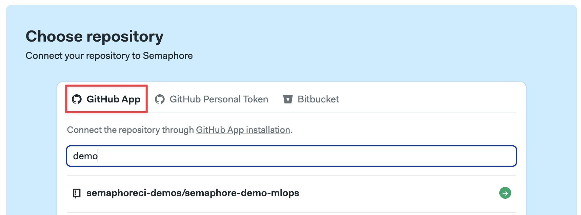Click the Bitbucket bucket icon
Screen dimensions: 581x215
288,99
